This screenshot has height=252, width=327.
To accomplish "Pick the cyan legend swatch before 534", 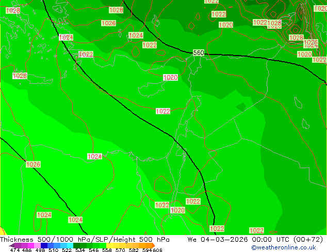I will point(70,245).
